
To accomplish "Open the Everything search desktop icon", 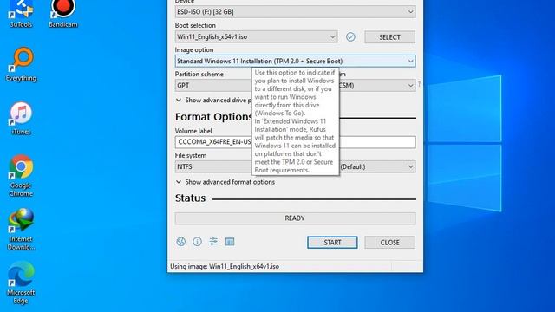I will (21, 64).
